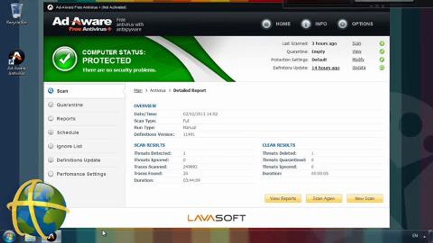Click 'COMPUTER STATUS: PROTECTED' banner text
This screenshot has height=243, width=433.
coord(114,57)
